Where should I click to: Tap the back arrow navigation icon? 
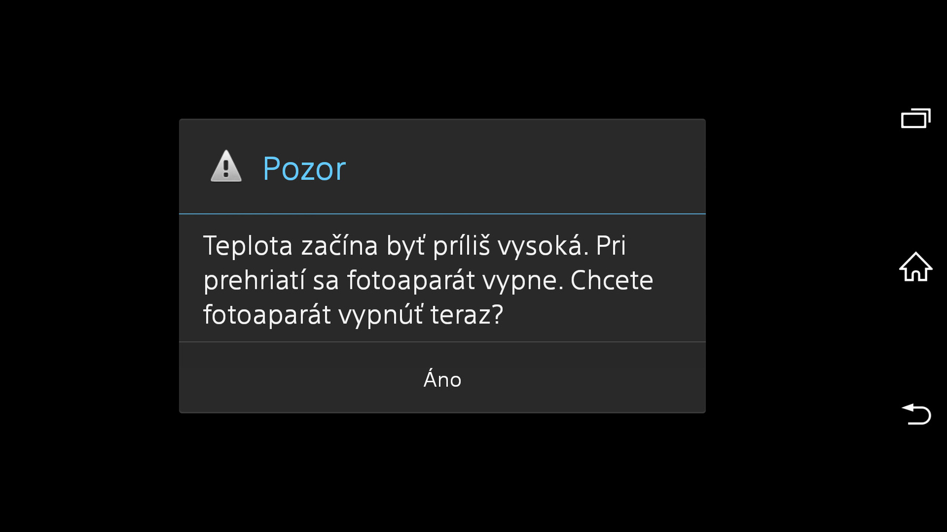916,414
